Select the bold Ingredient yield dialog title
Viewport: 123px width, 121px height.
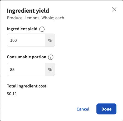pyautogui.click(x=28, y=11)
